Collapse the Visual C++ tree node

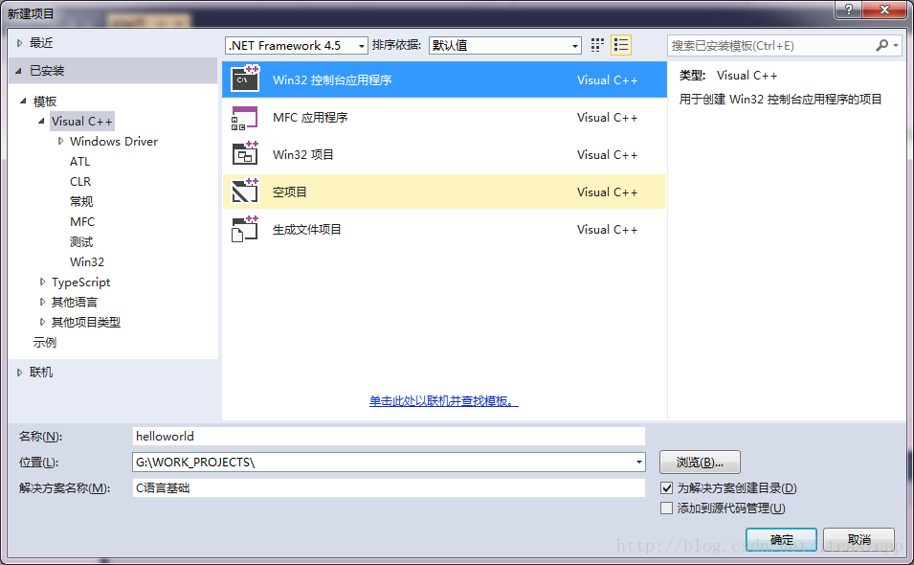[41, 122]
